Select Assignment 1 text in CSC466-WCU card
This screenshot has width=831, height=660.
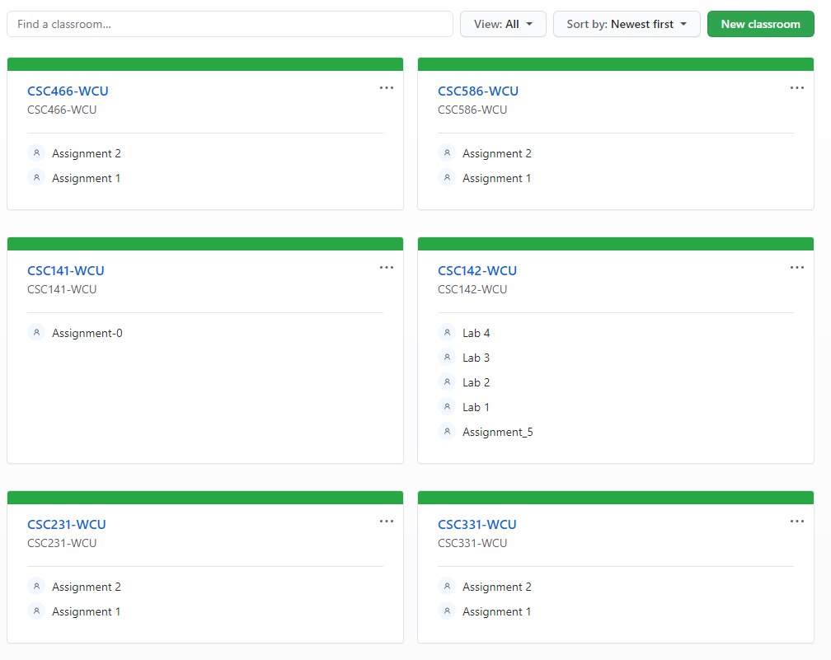click(x=87, y=179)
